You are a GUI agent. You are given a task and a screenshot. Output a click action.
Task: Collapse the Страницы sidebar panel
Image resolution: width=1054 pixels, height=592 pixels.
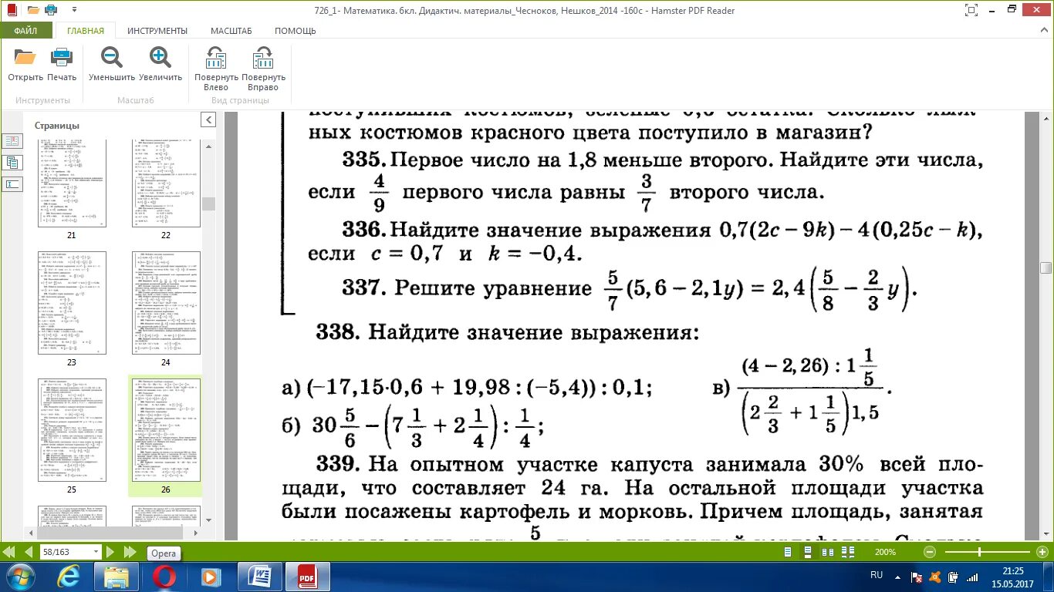208,120
